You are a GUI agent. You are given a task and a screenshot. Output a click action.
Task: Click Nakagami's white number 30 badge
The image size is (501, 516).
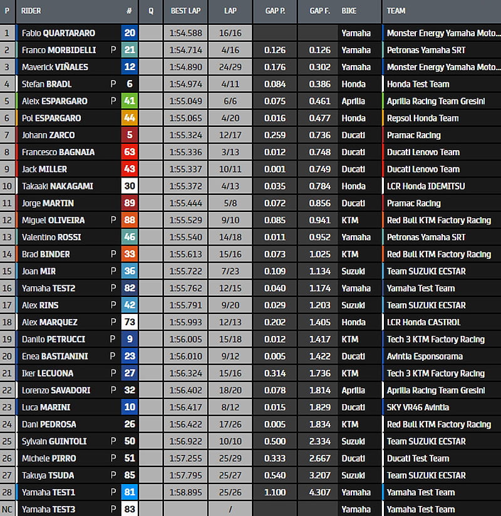(130, 186)
